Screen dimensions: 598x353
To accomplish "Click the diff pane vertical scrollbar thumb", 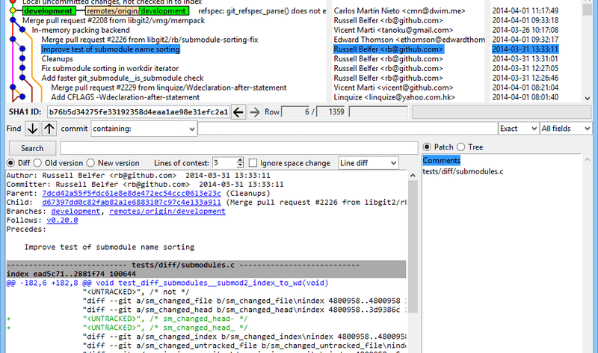I will point(413,247).
